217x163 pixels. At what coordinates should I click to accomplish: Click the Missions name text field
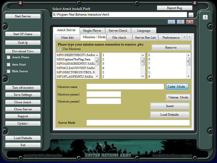point(125,87)
